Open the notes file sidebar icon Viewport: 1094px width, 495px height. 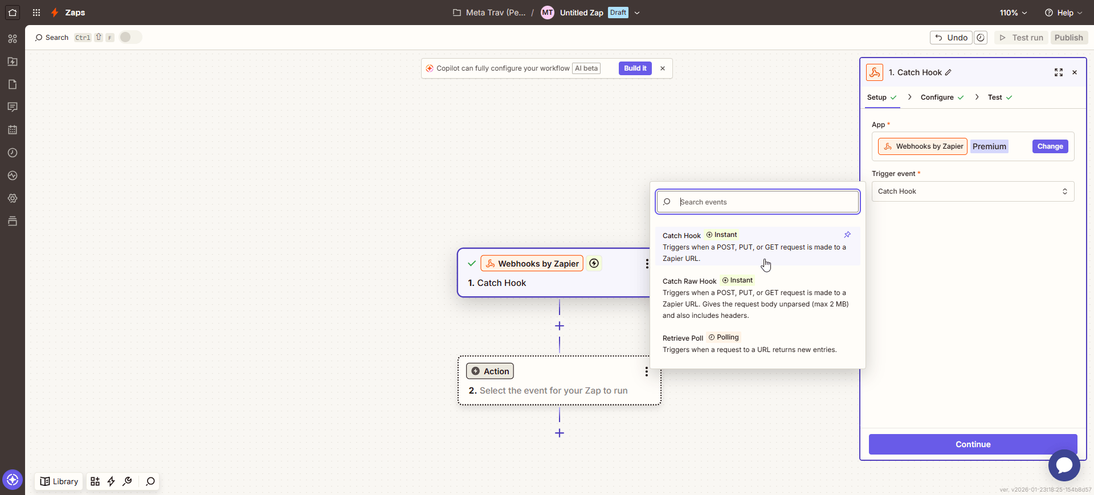click(13, 84)
